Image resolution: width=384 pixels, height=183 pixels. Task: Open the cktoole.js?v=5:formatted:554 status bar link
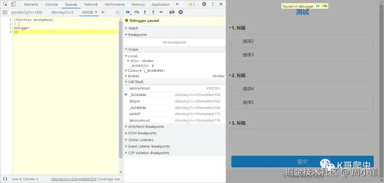[x=74, y=179]
